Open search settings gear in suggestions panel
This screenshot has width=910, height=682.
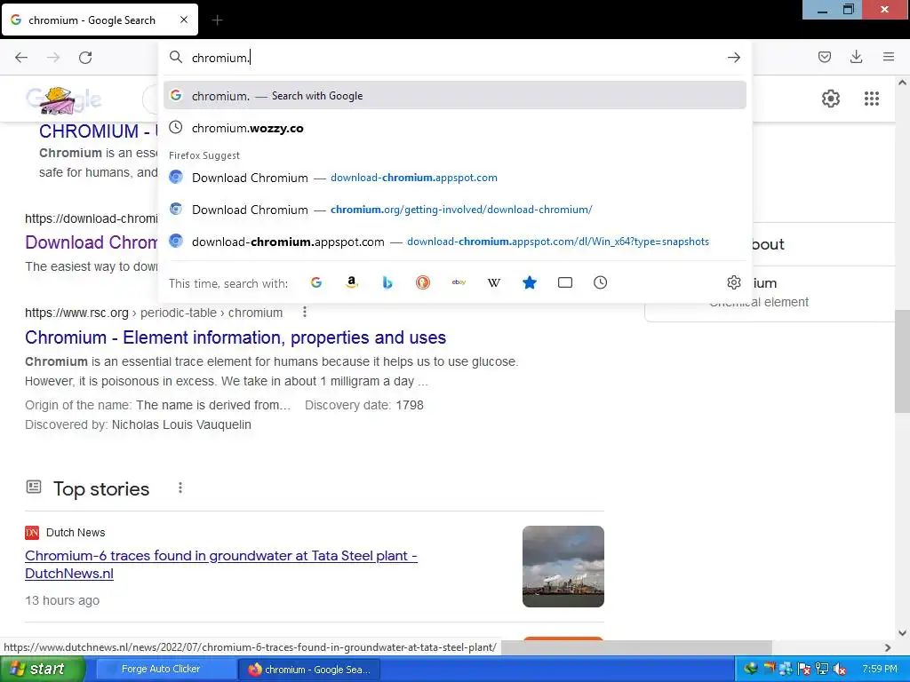(733, 282)
